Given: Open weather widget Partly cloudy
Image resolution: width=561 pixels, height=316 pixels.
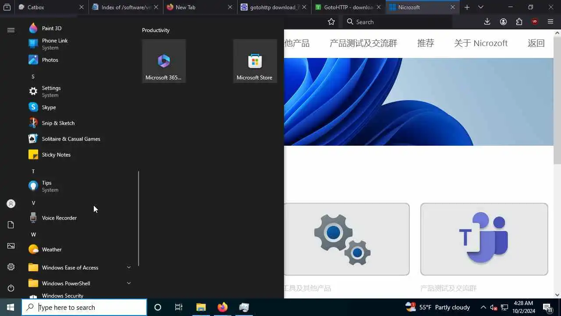Looking at the screenshot, I should coord(437,307).
